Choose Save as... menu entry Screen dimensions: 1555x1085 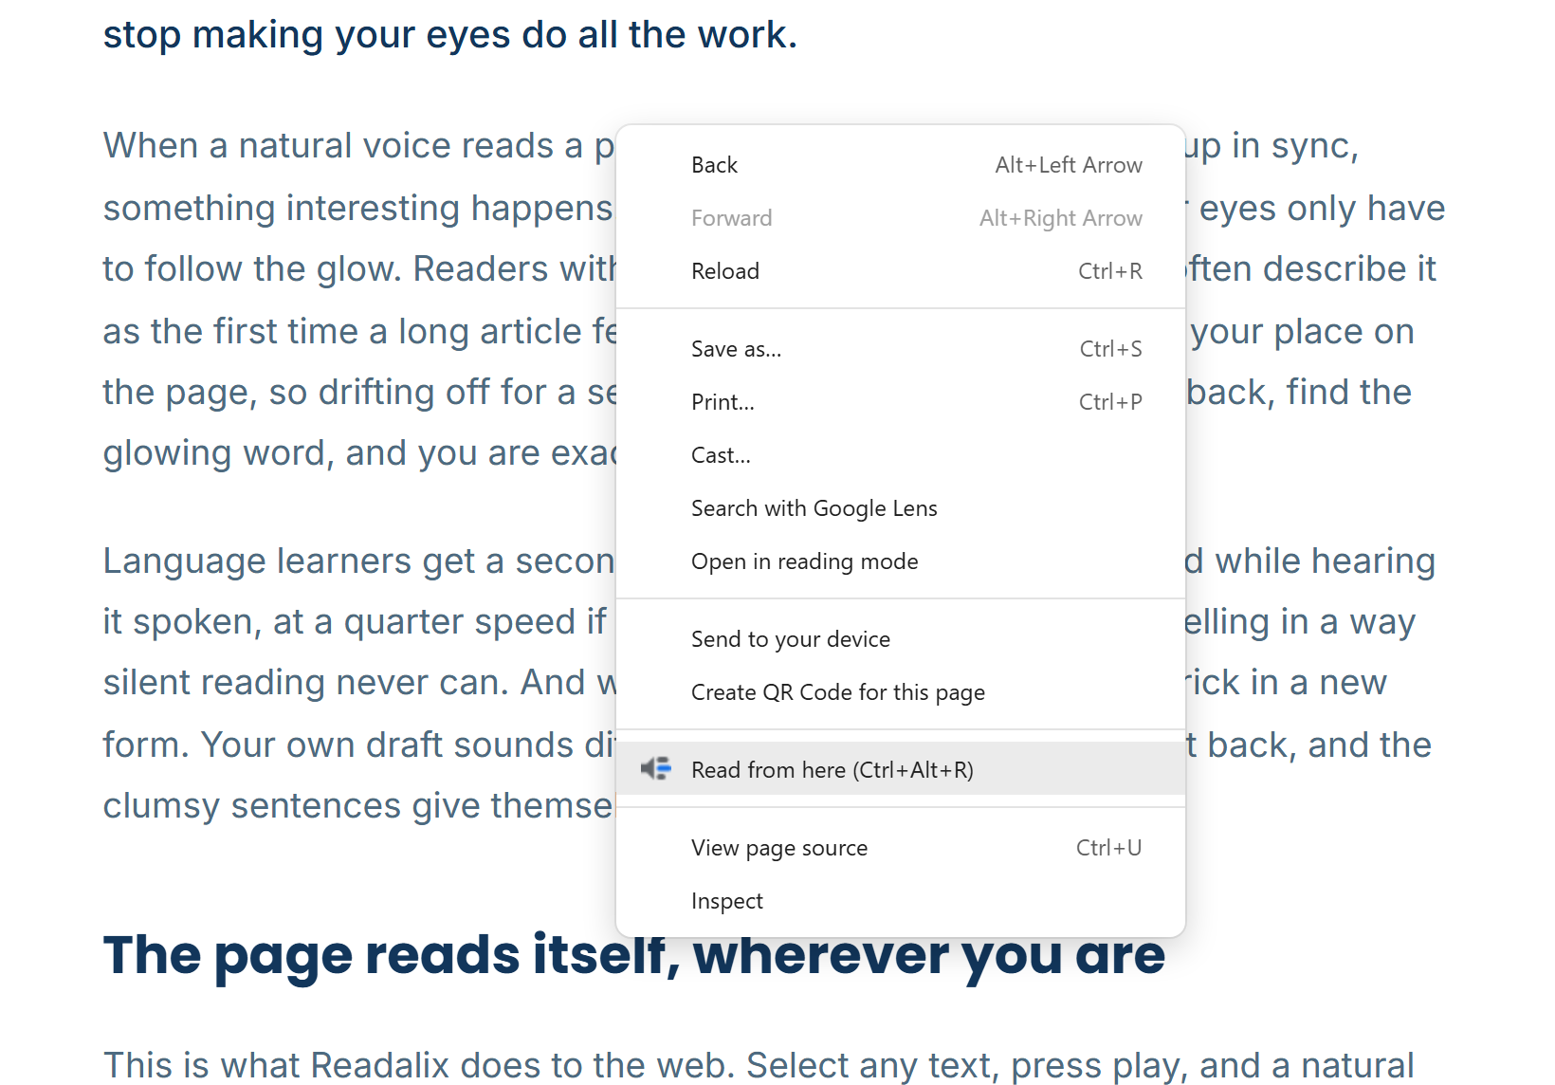(901, 349)
